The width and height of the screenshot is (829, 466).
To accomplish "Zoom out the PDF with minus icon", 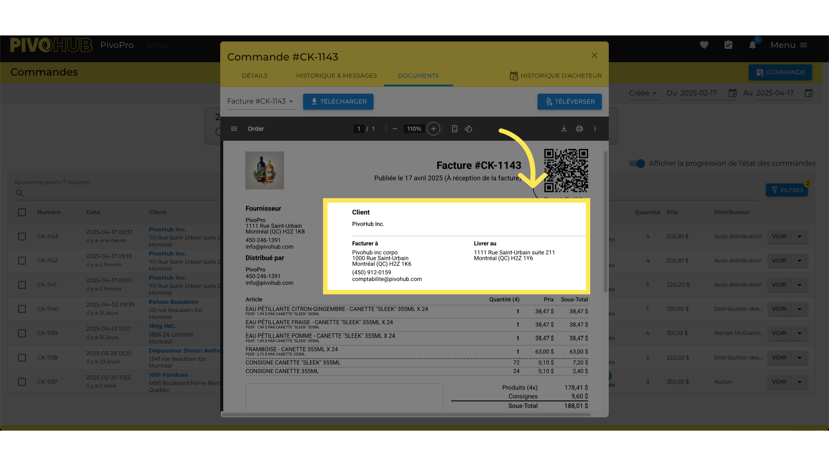I will tap(395, 129).
